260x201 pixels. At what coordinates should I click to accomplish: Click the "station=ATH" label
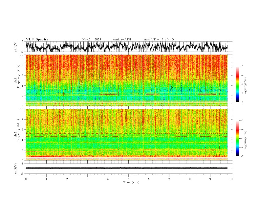click(122, 39)
